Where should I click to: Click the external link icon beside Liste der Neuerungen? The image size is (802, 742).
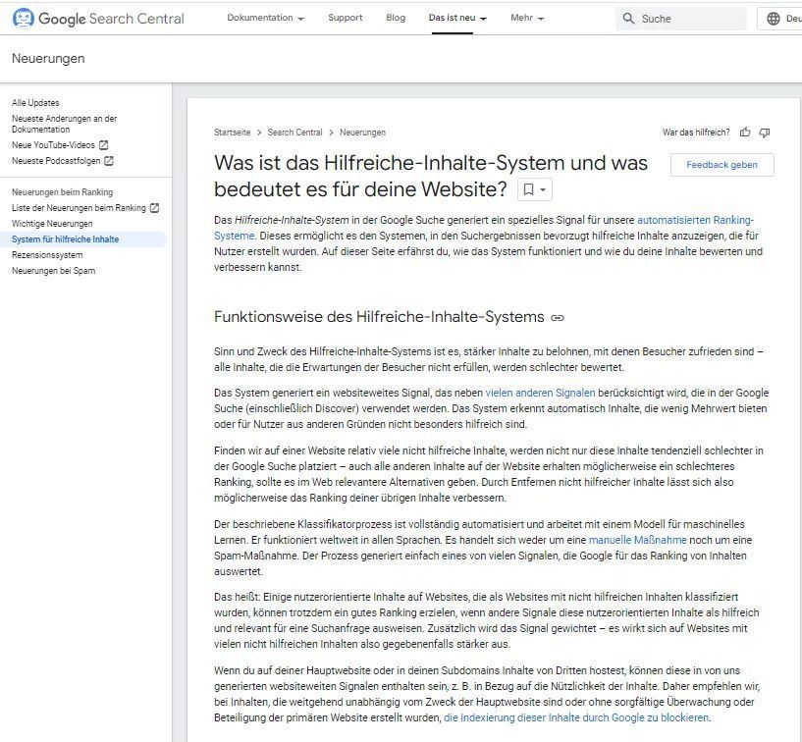click(154, 208)
